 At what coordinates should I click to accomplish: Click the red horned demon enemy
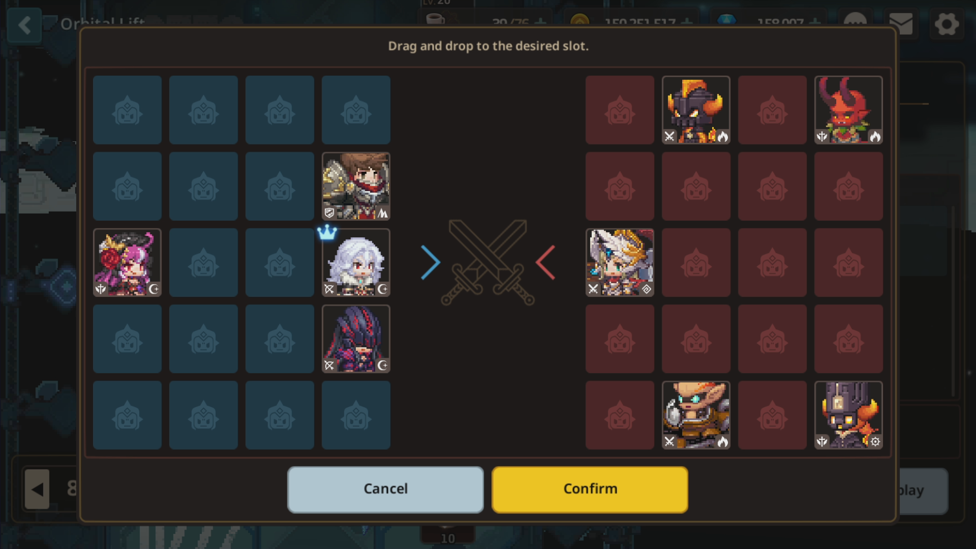point(848,110)
